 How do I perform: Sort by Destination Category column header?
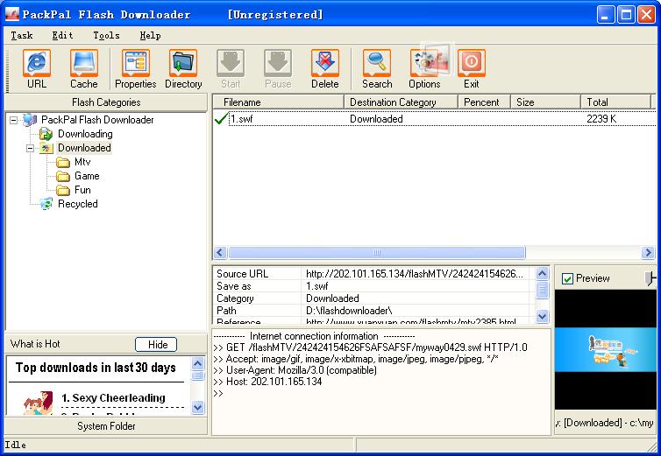click(401, 102)
